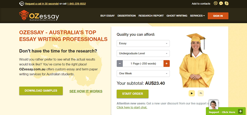Screen dimensions: 247x115
Task: Click the phone number 1-845-228-8552
Action: (76, 4)
